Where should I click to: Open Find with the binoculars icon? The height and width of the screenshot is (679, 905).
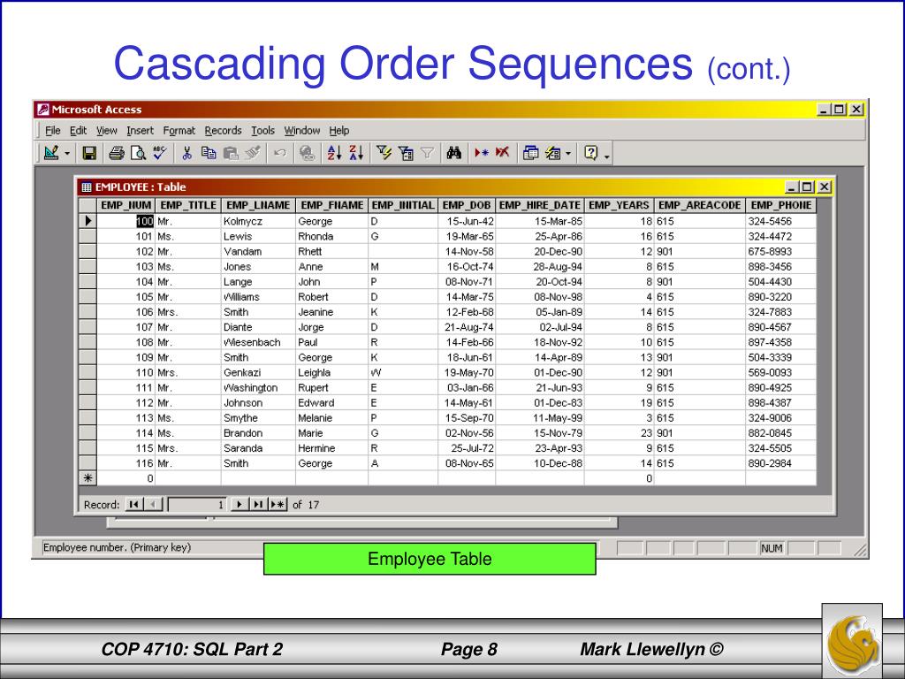(454, 153)
